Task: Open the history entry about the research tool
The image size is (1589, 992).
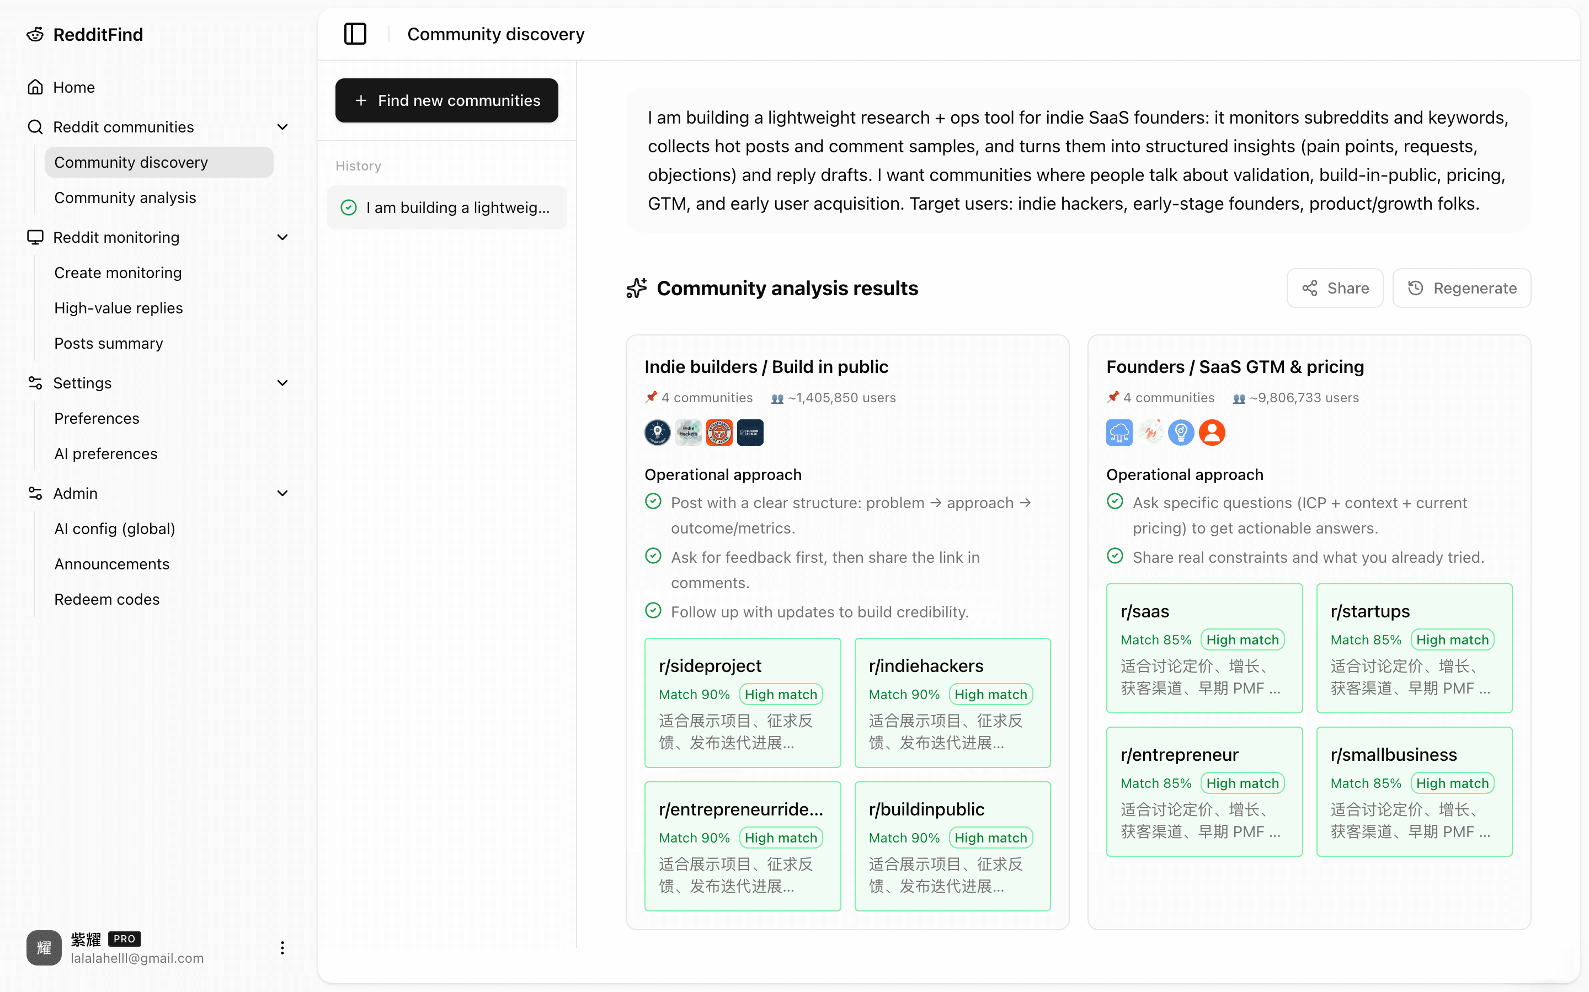Action: (x=447, y=207)
